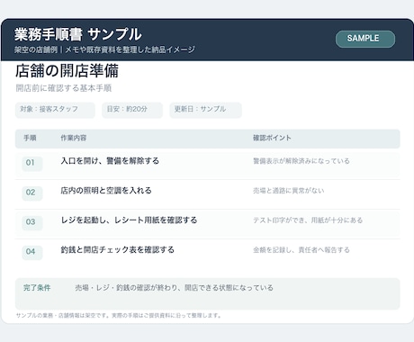
Task: Click the footnote starting サンプルの業務
Action: (119, 316)
